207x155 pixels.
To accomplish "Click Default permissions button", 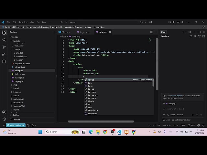I will point(181,120).
